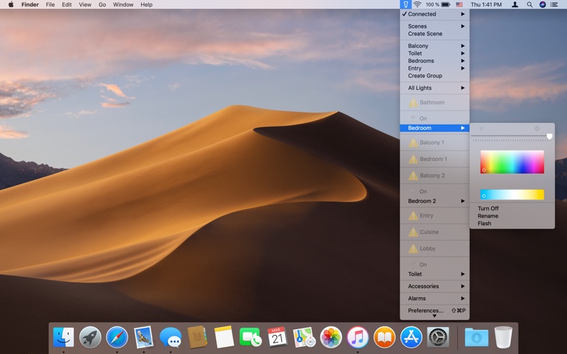Expand the Entry group submenu

(x=434, y=68)
